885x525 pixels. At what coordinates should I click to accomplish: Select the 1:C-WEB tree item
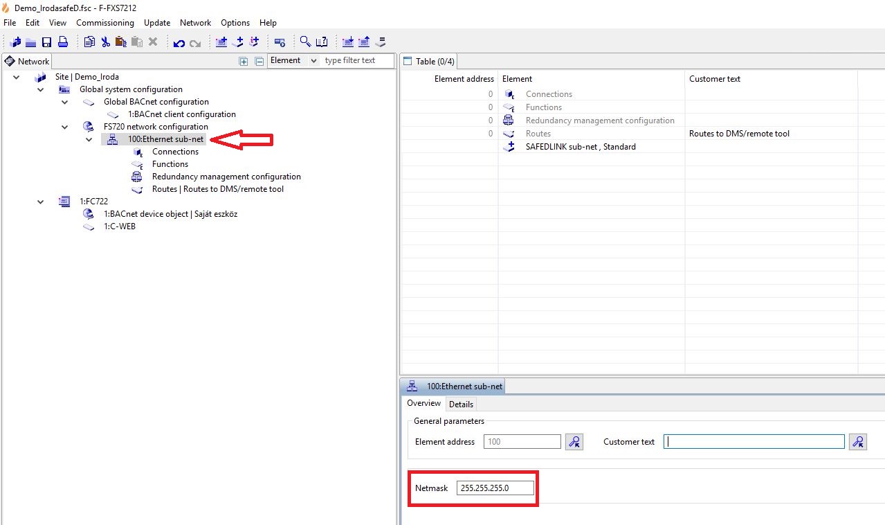(x=119, y=226)
